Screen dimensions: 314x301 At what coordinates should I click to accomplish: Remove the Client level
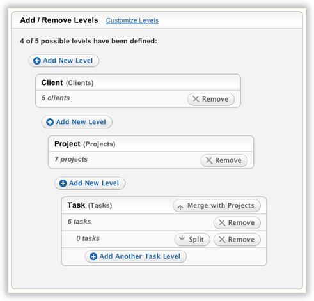(211, 99)
